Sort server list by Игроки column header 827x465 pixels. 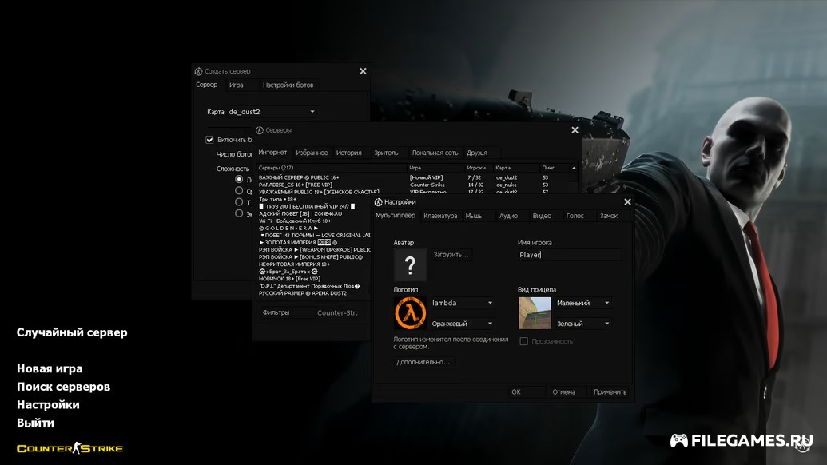[479, 168]
